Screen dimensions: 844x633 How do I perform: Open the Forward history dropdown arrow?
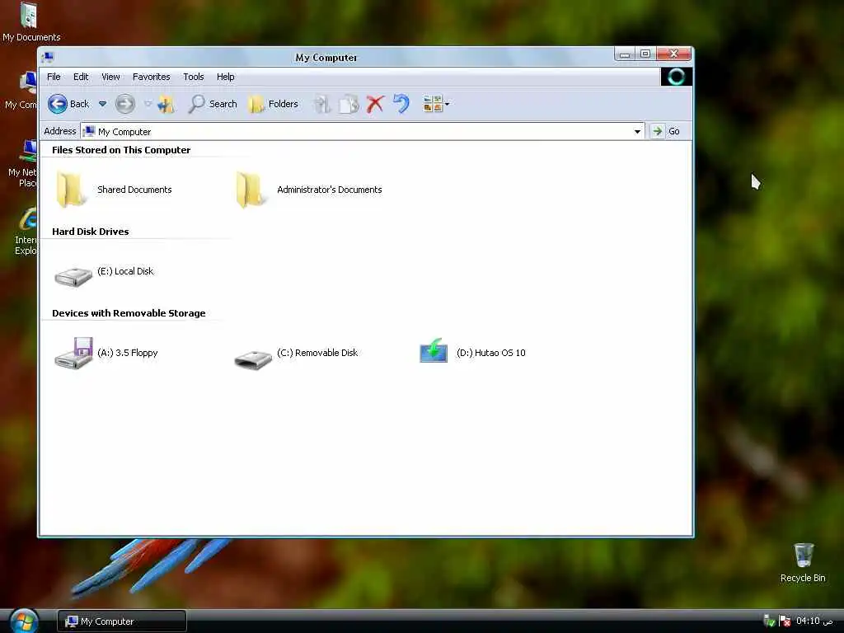pos(148,104)
